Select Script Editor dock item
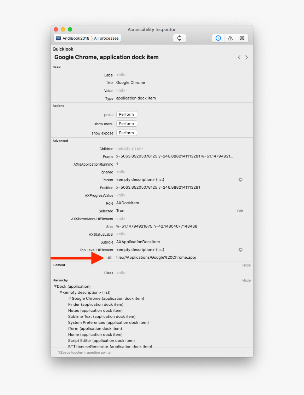 [101, 341]
